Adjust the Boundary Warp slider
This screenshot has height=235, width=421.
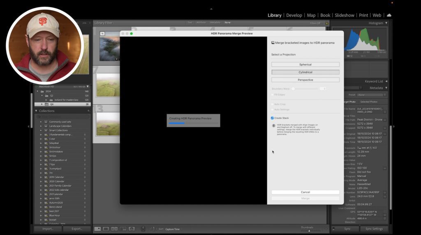[x=294, y=89]
